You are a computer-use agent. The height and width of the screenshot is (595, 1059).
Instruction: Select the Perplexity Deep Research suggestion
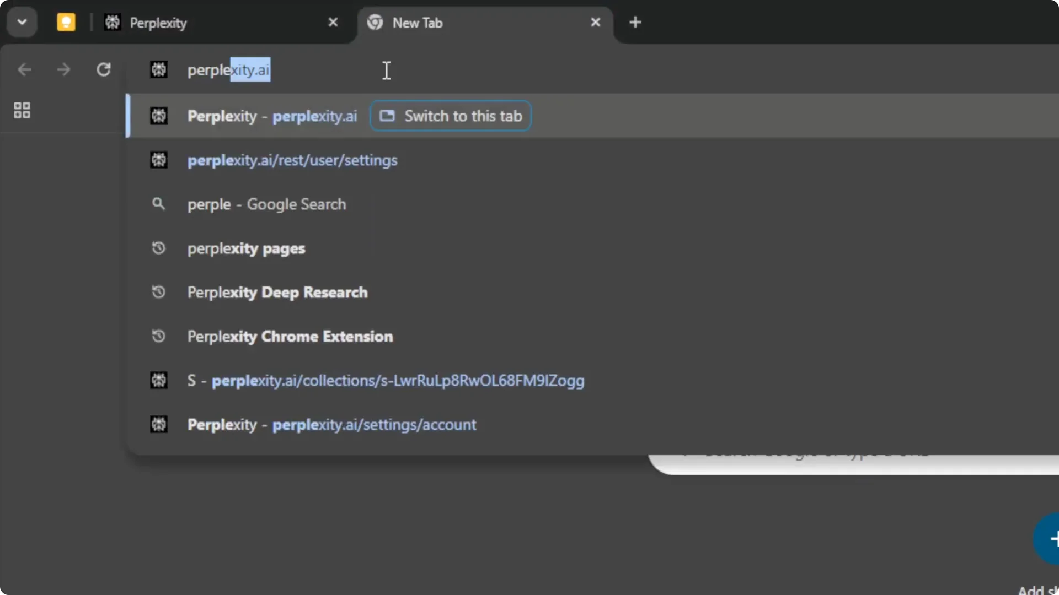(x=277, y=292)
